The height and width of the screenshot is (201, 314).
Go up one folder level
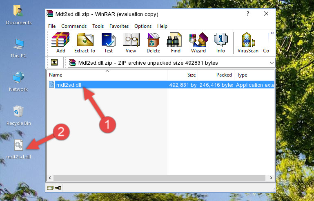coord(54,63)
